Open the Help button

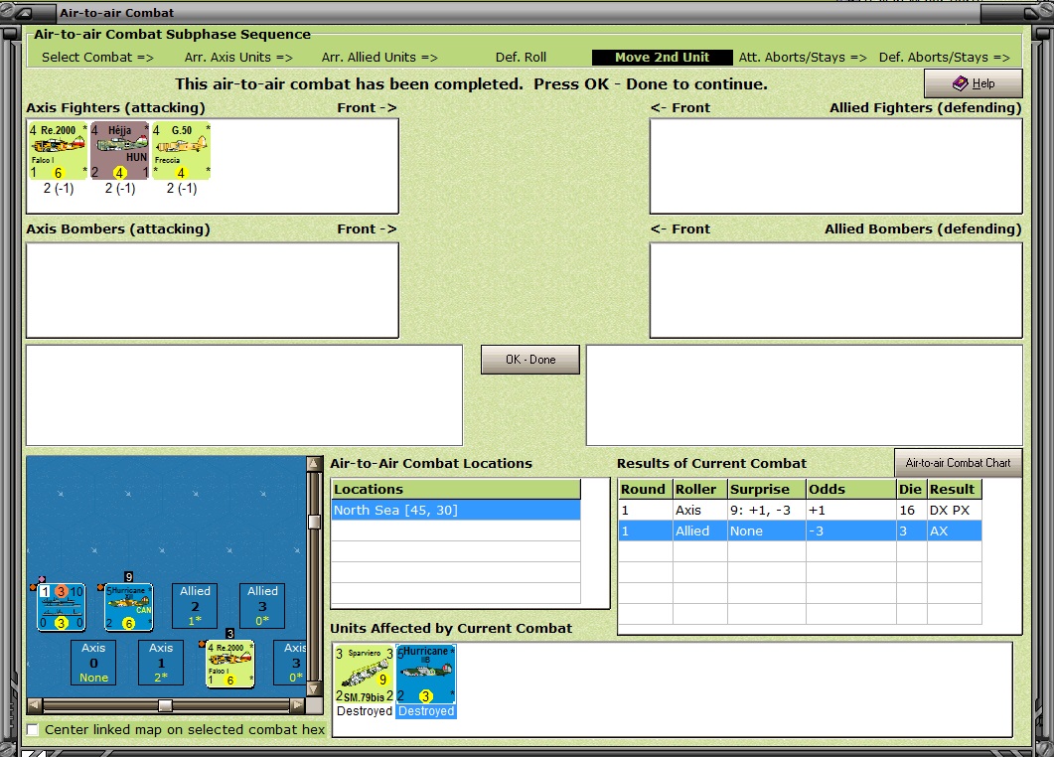click(974, 83)
